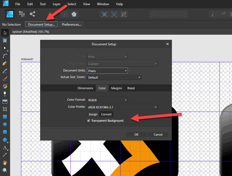Open the Layer menu
The width and height of the screenshot is (232, 176).
coord(57,4)
